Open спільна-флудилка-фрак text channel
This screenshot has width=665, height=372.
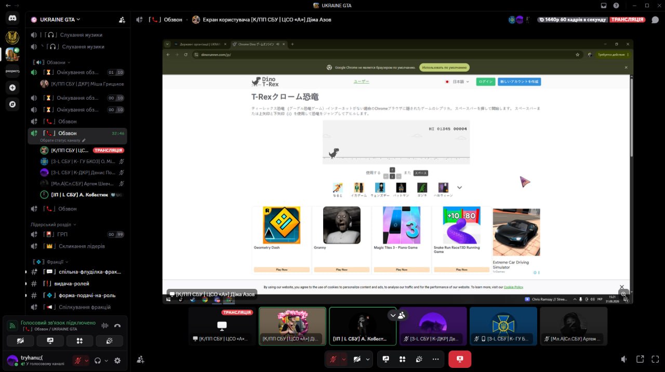tap(77, 272)
